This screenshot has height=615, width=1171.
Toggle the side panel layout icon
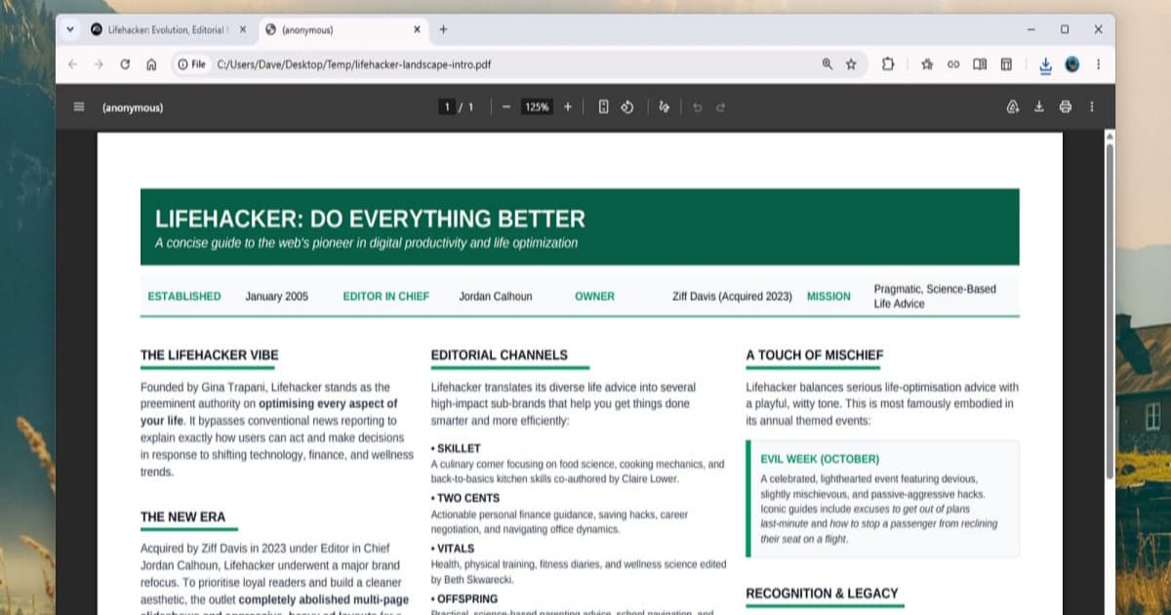tap(1006, 64)
